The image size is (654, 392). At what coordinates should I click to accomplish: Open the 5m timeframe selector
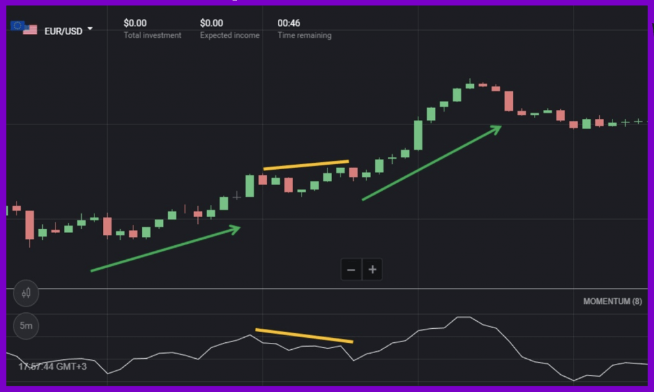coord(26,326)
